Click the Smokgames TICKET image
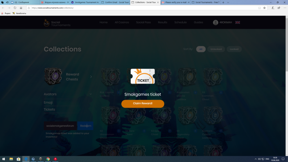The width and height of the screenshot is (288, 162). pyautogui.click(x=143, y=76)
